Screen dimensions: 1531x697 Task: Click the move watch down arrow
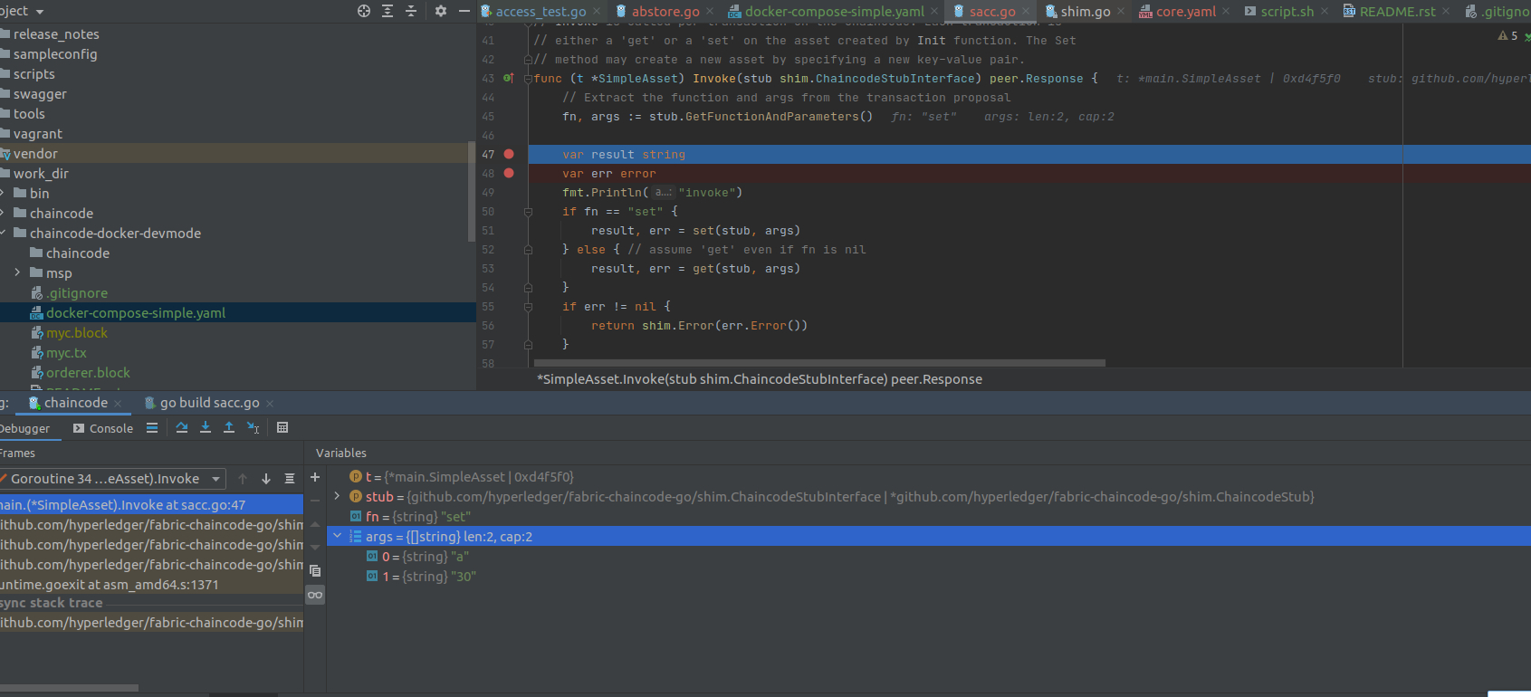point(315,547)
